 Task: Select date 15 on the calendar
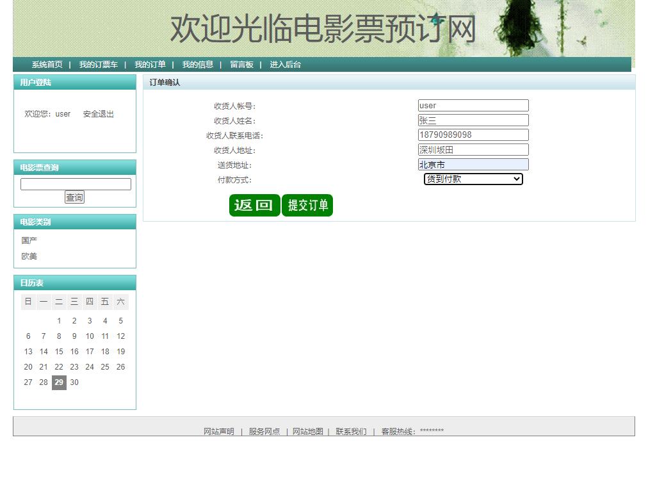[59, 352]
